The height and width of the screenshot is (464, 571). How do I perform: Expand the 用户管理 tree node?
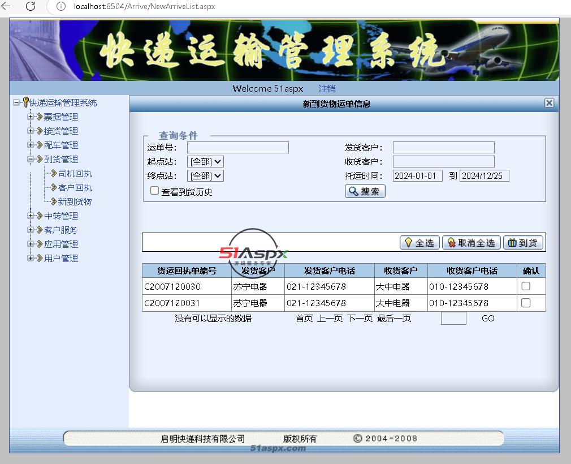tap(31, 258)
